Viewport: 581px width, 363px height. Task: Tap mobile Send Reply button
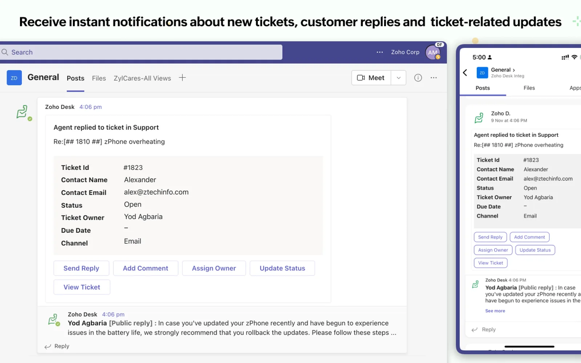(490, 237)
